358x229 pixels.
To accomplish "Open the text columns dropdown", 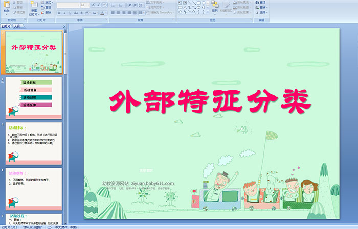I will pos(141,13).
